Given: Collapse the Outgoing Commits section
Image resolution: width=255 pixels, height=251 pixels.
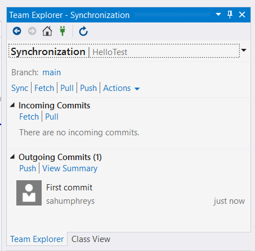Looking at the screenshot, I should tap(12, 157).
